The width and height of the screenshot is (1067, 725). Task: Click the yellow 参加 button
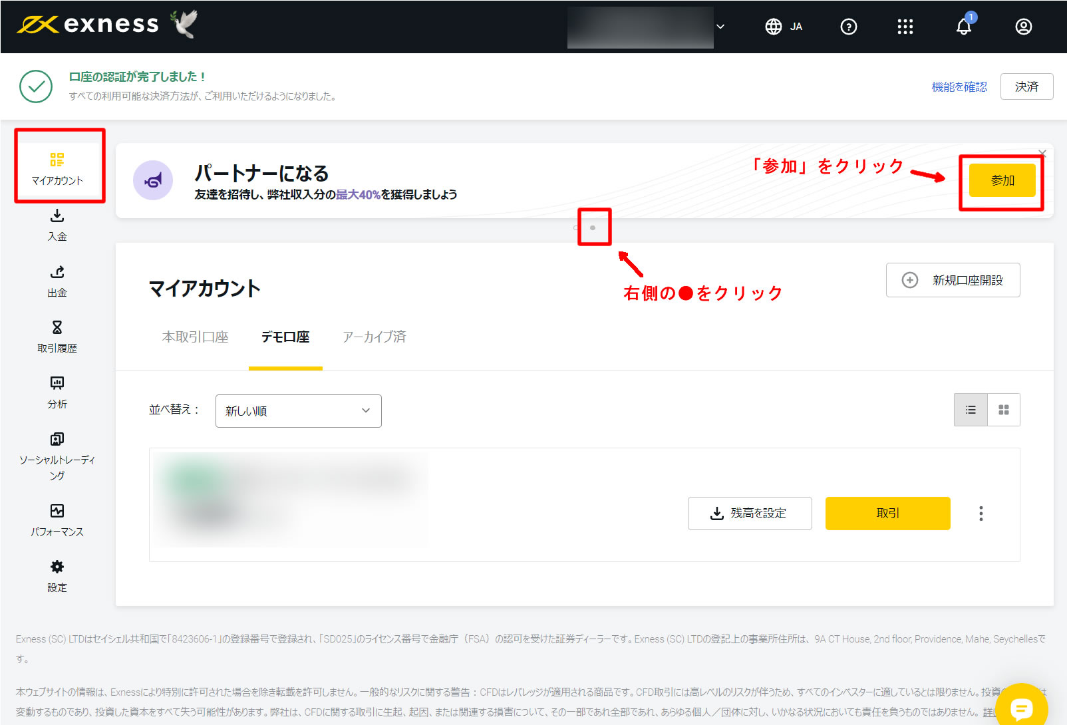[1001, 180]
